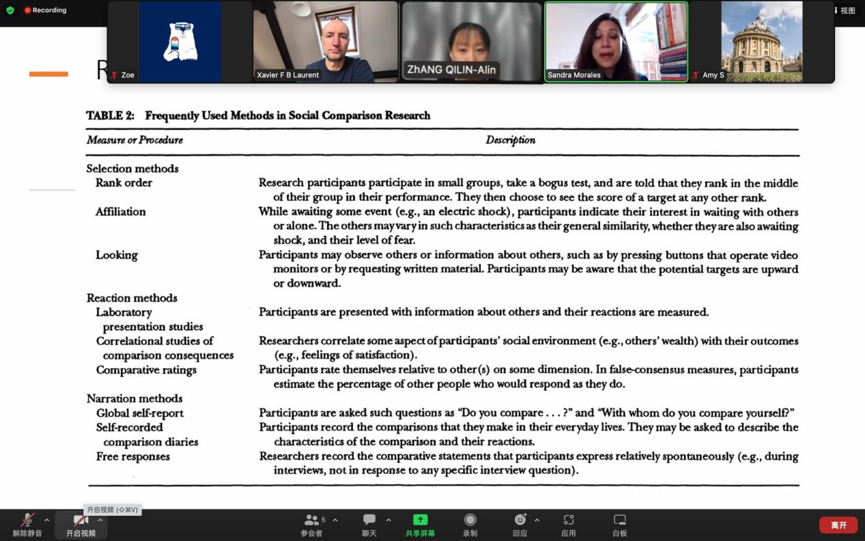The height and width of the screenshot is (541, 865).
Task: Expand the reactions options arrow
Action: (x=537, y=520)
